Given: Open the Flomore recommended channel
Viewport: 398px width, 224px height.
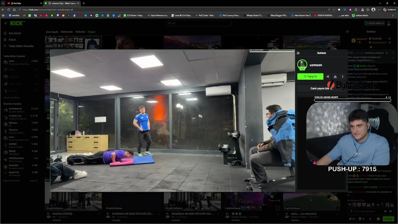Looking at the screenshot, I should click(20, 131).
